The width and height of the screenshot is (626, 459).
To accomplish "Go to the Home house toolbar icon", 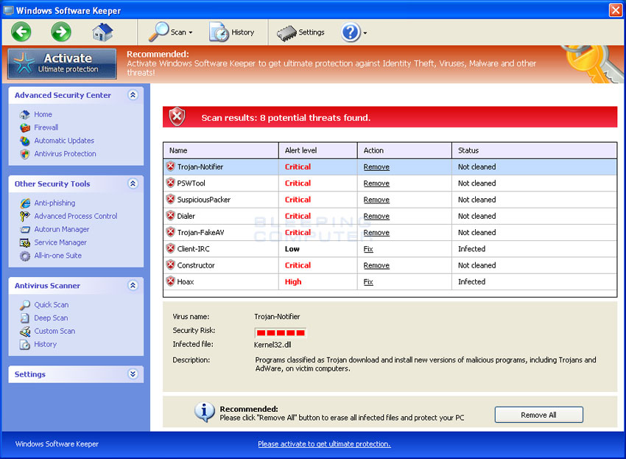I will 102,32.
